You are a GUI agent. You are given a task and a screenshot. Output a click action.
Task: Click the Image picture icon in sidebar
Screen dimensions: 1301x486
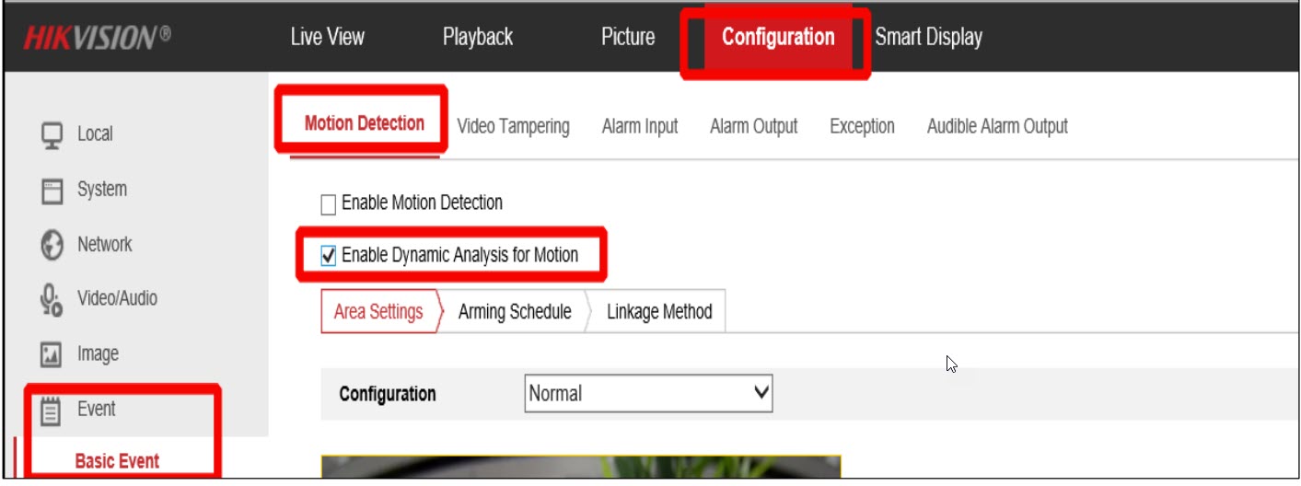tap(52, 354)
